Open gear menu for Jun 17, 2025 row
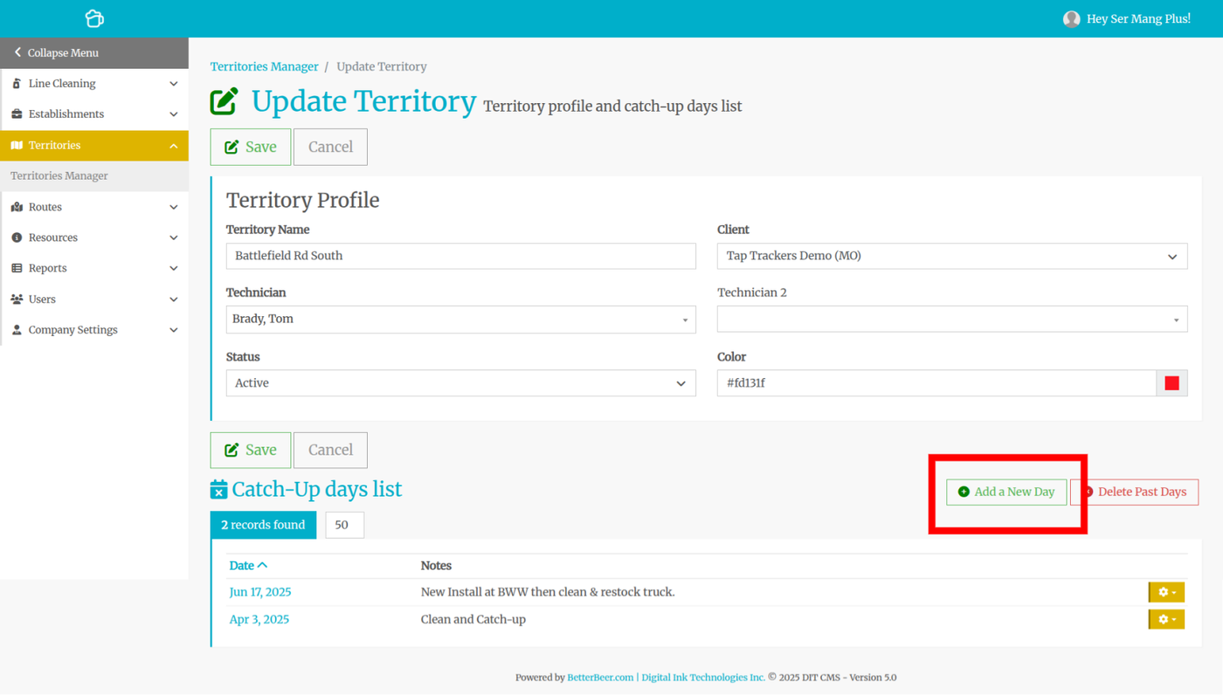This screenshot has width=1223, height=695. tap(1166, 592)
